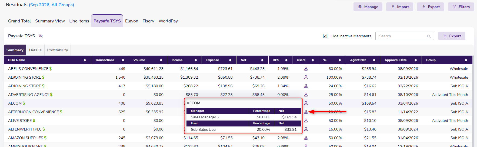Screen dimensions: 477x147
Task: Click the search magnifier icon
Action: pyautogui.click(x=429, y=36)
